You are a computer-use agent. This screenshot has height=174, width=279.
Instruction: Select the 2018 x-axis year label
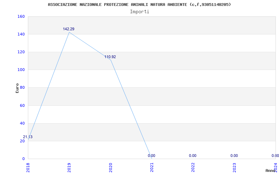pos(28,168)
